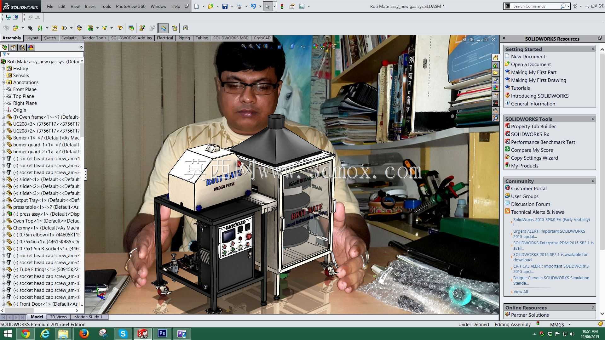605x340 pixels.
Task: Click the Windows Start button
Action: (7, 333)
